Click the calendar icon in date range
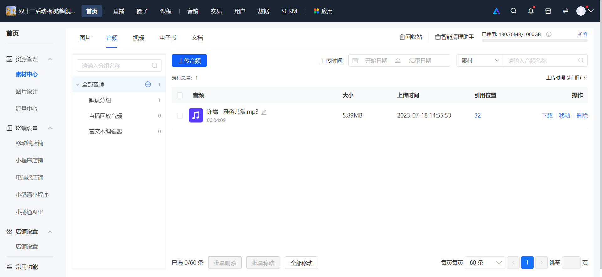The width and height of the screenshot is (602, 277). click(355, 60)
